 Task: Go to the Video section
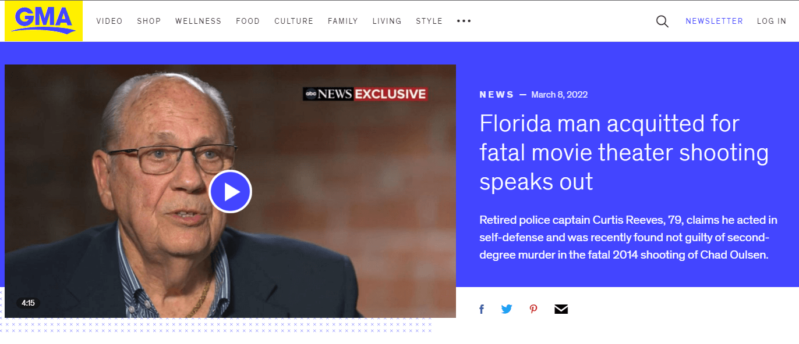109,21
